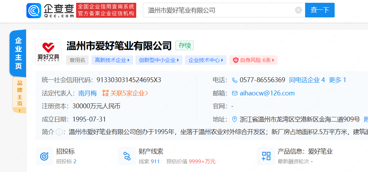
Task: Click 更多 1 next to phone
Action: point(337,80)
